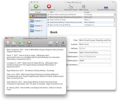118x101 pixels.
Task: Click the empty Page Numbers field
Action: coord(95,65)
